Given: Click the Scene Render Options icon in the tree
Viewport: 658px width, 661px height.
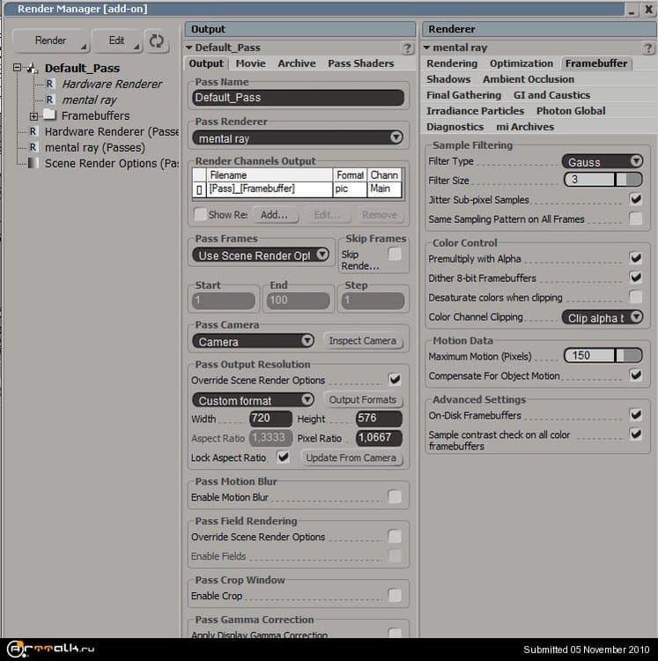Looking at the screenshot, I should point(33,163).
